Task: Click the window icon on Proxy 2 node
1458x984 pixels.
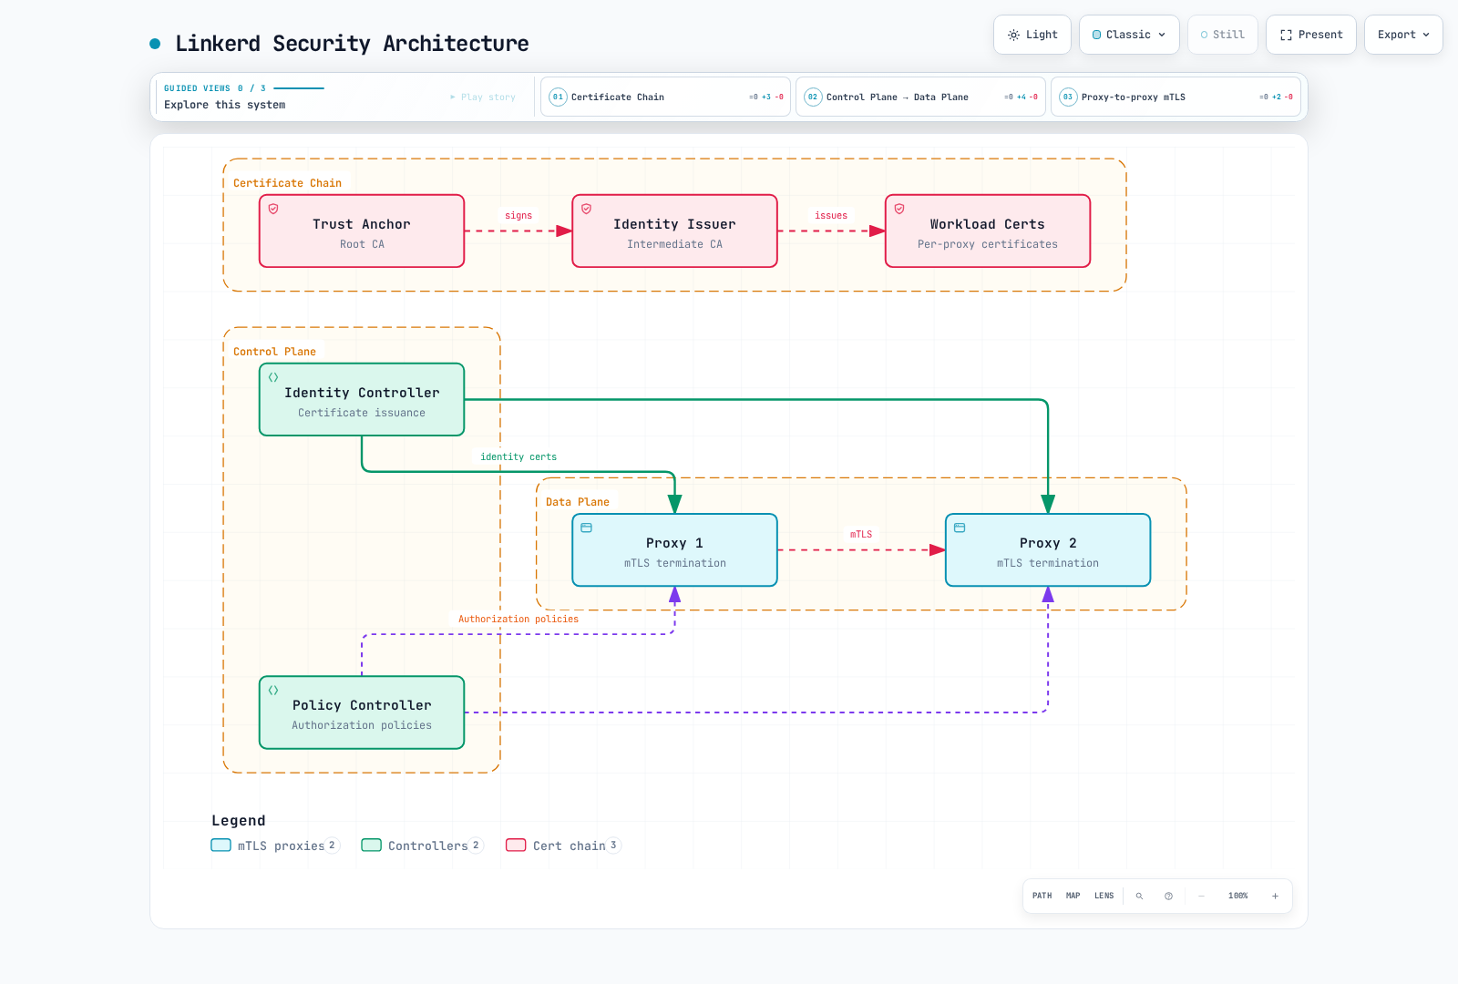Action: pyautogui.click(x=960, y=528)
